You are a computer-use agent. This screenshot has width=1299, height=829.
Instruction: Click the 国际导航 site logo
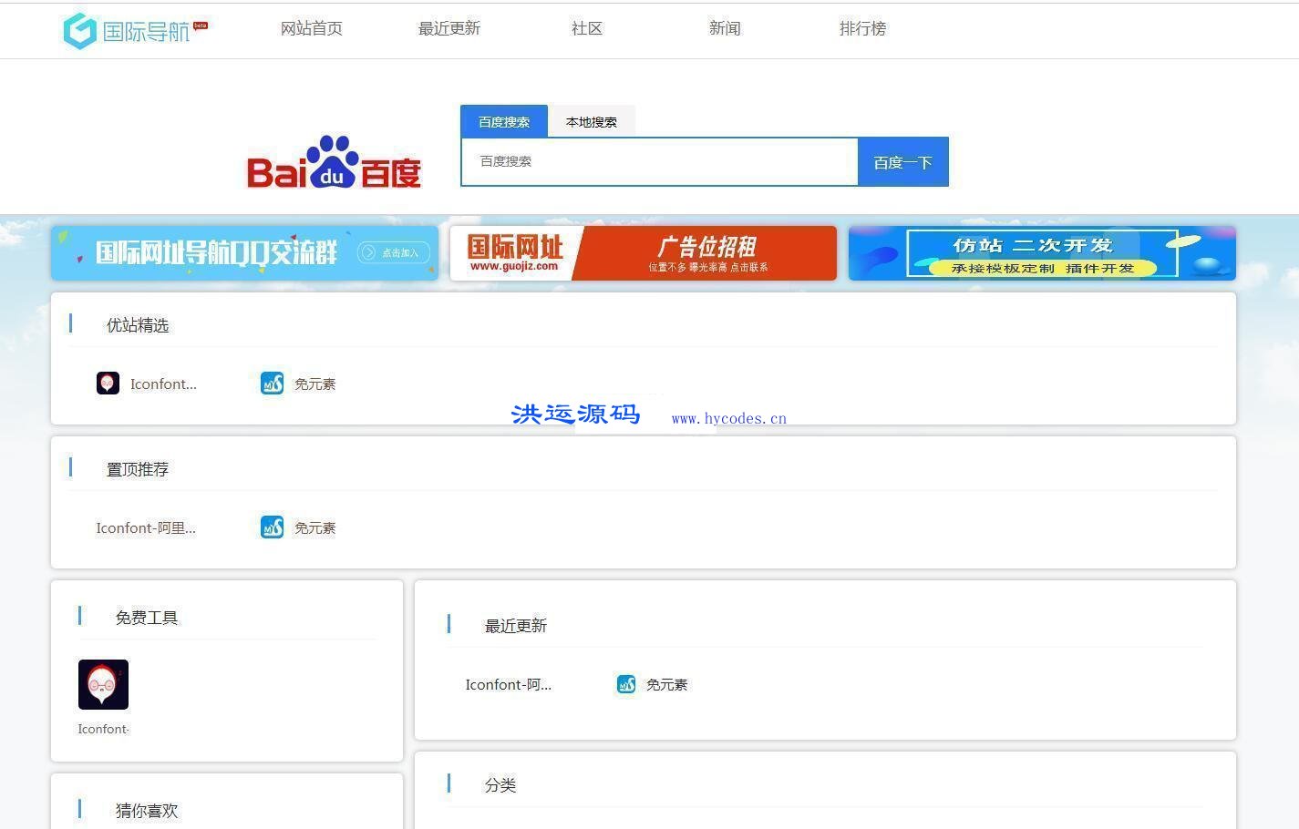click(x=135, y=30)
